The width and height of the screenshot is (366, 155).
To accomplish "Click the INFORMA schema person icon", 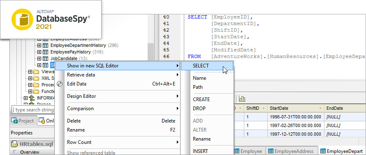I will [x=32, y=98].
